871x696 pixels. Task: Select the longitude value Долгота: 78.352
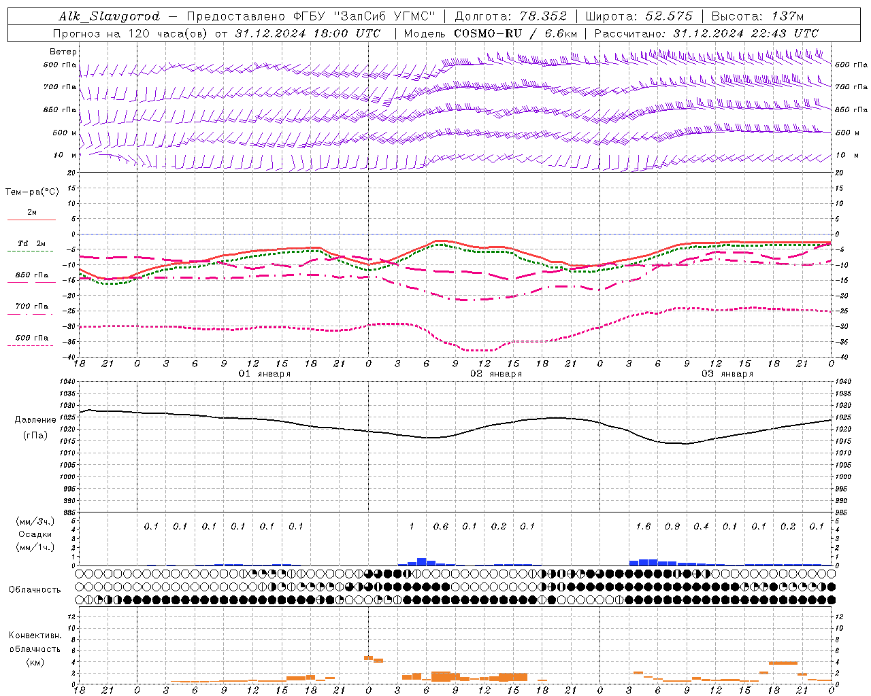coord(510,16)
